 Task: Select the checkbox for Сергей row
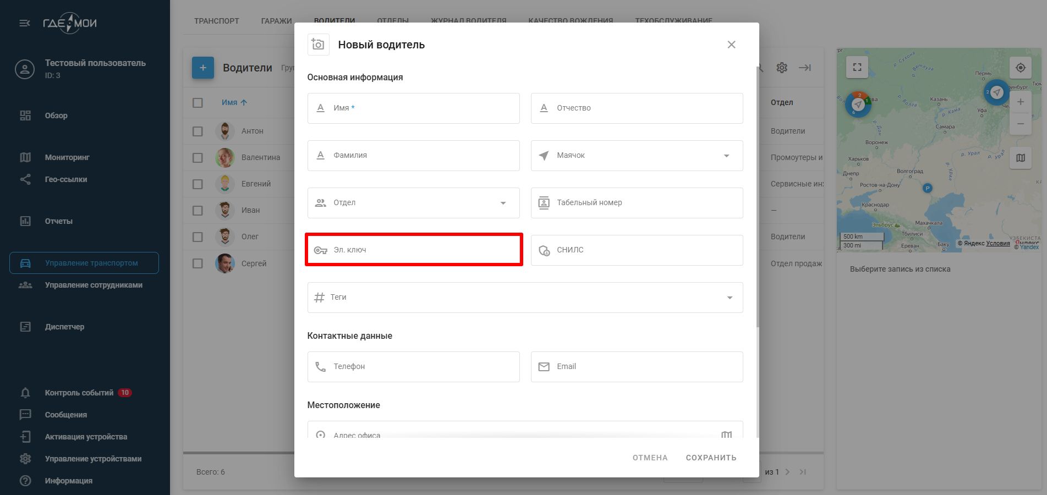tap(198, 263)
